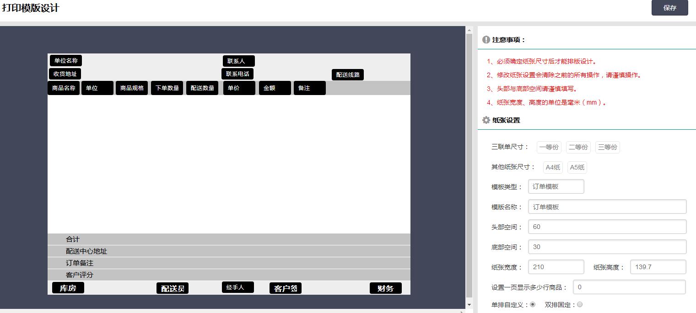This screenshot has height=313, width=696.
Task: Pick the 三等份 paper size option
Action: [607, 147]
